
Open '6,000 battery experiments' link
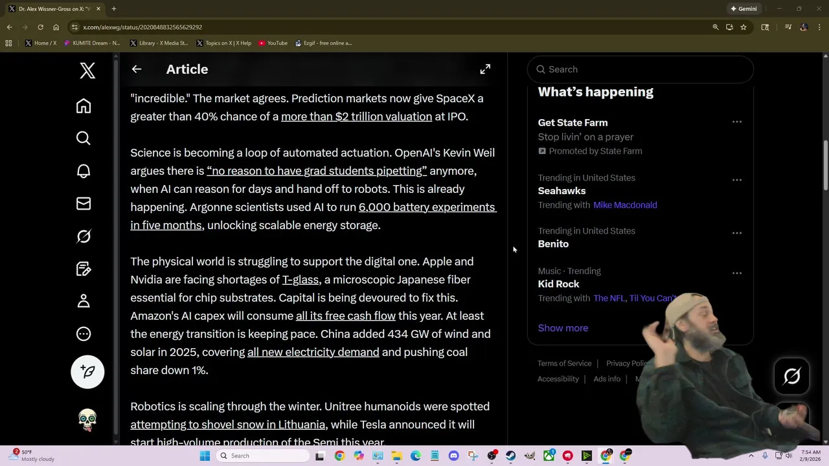coord(427,207)
